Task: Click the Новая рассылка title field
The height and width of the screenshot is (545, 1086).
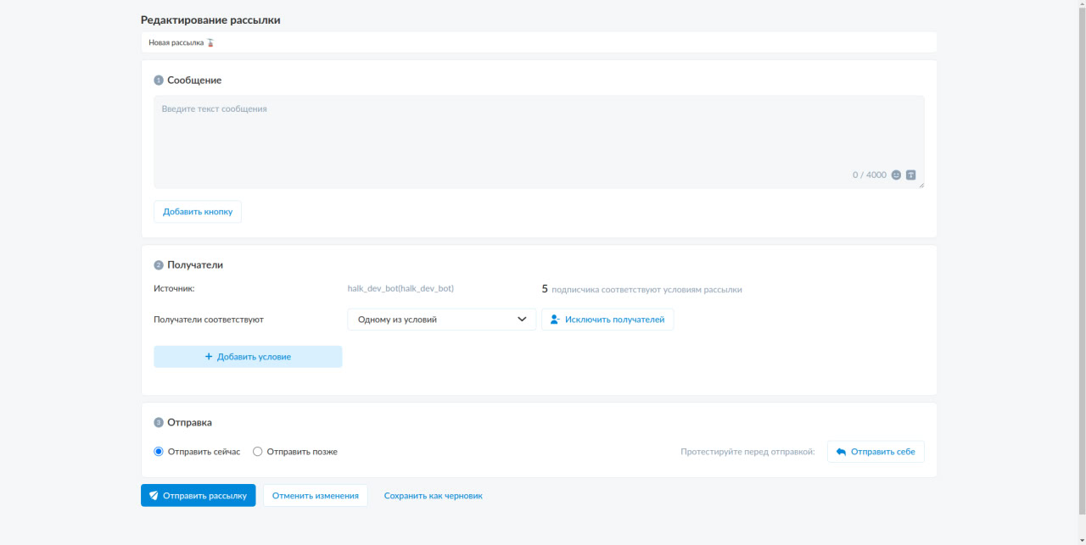Action: coord(539,42)
